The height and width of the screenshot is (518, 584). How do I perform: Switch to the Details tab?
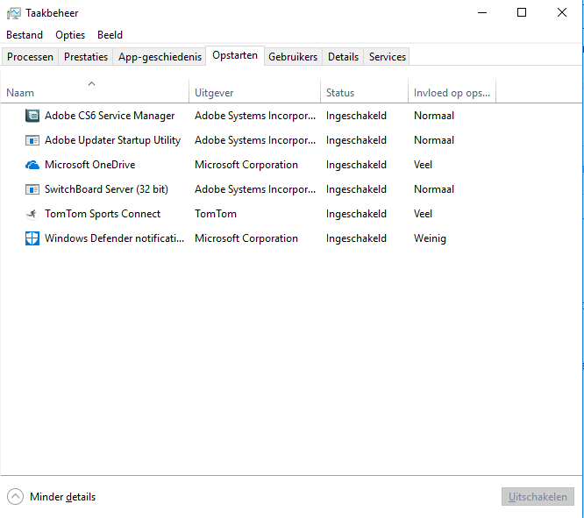(x=343, y=57)
